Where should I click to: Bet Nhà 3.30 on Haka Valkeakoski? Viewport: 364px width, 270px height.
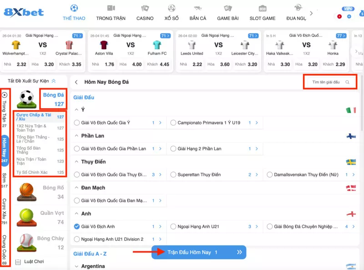(279, 64)
